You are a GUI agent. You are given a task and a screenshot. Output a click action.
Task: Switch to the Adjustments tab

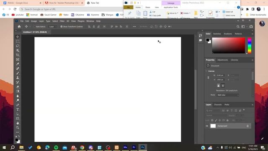(222, 60)
